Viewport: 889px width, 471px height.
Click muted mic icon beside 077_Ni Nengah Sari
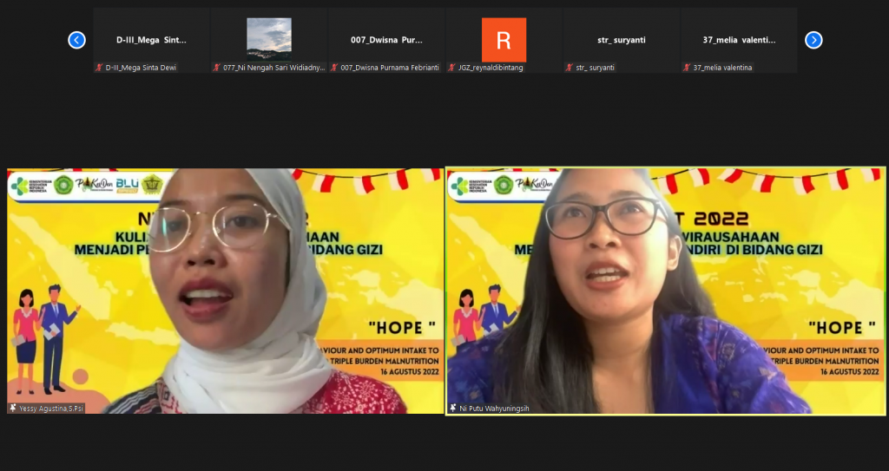[x=216, y=68]
